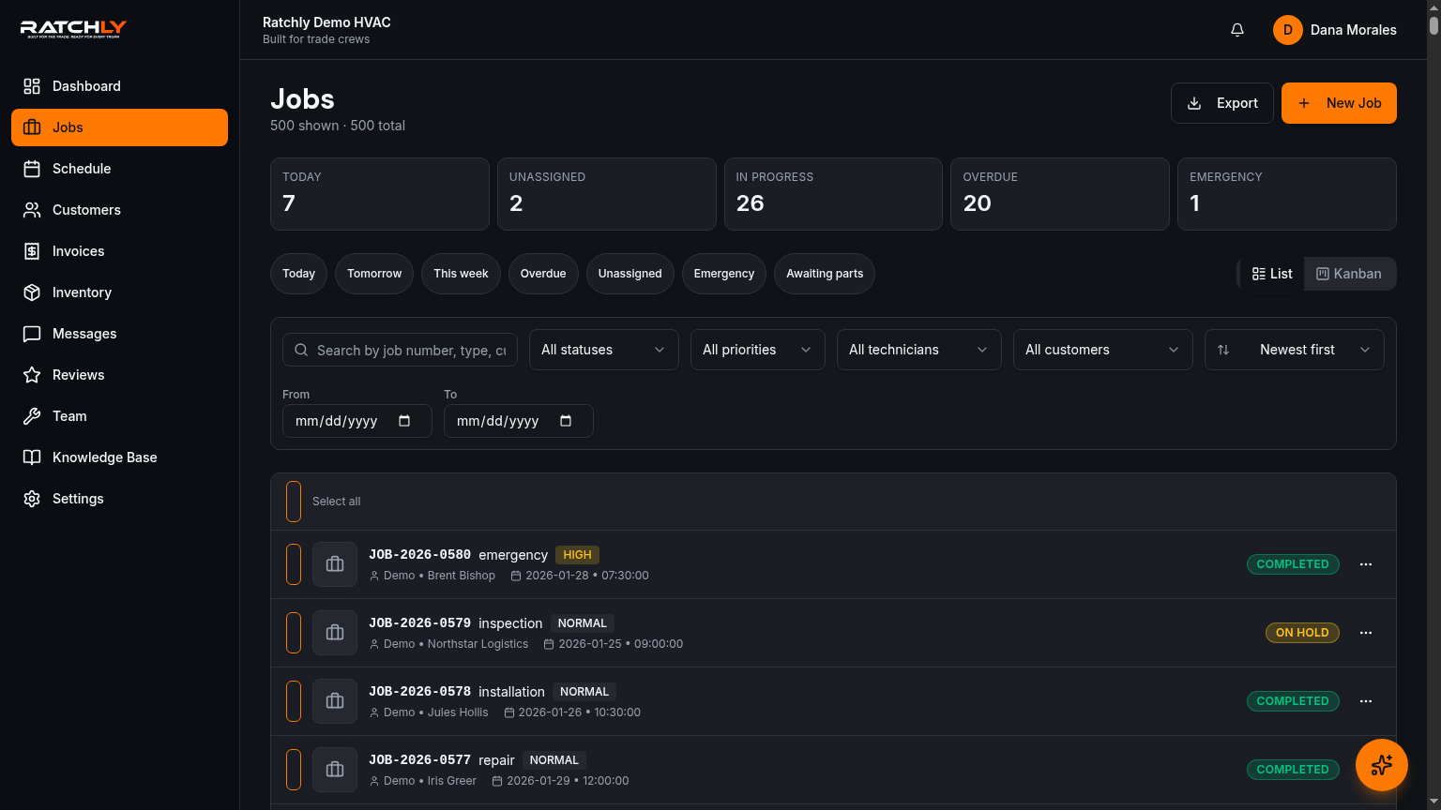Open the All statuses dropdown

click(604, 350)
